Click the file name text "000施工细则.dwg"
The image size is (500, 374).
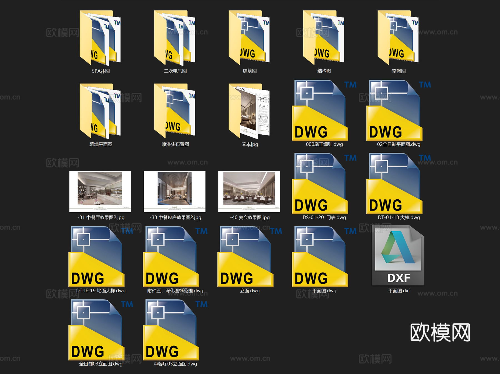click(x=324, y=144)
